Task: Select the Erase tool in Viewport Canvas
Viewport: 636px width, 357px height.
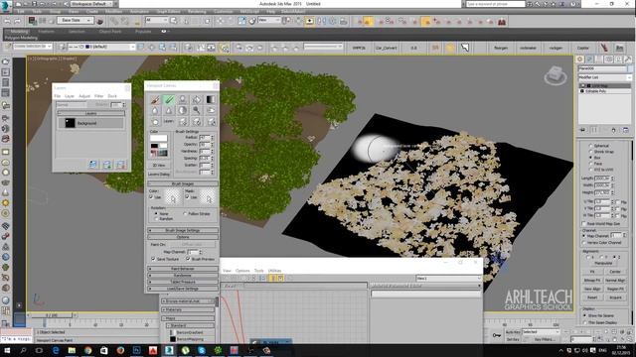Action: click(x=169, y=99)
